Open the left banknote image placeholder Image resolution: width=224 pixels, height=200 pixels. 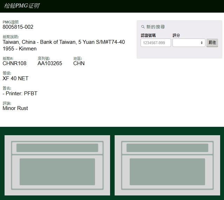point(57,165)
